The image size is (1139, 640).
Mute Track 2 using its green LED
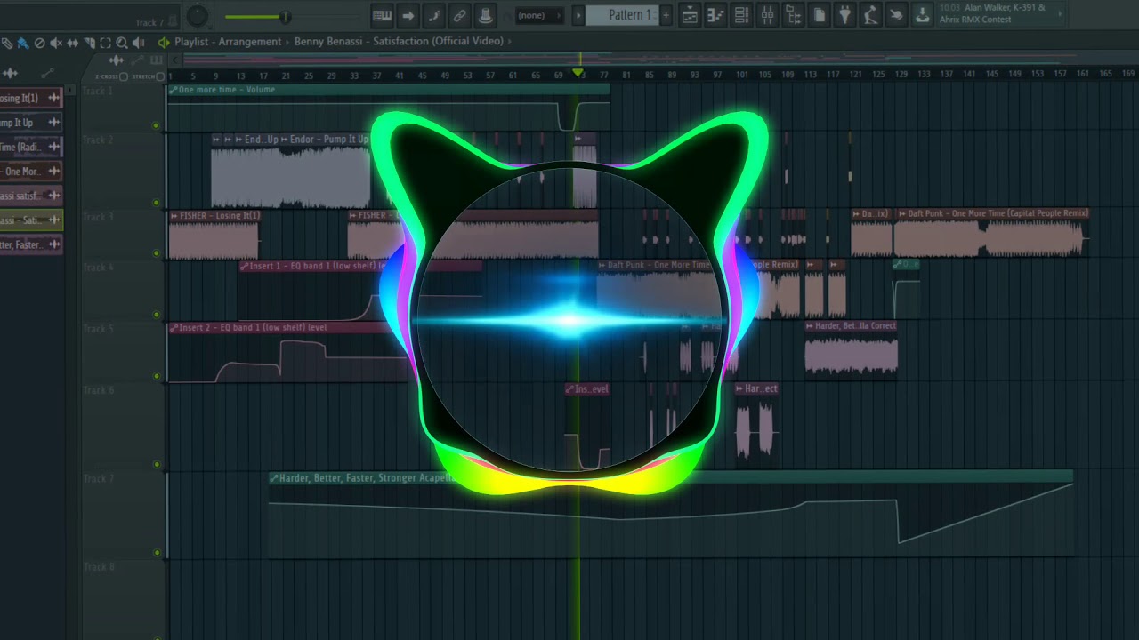coord(156,202)
